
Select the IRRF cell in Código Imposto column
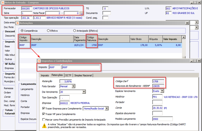click(25, 45)
